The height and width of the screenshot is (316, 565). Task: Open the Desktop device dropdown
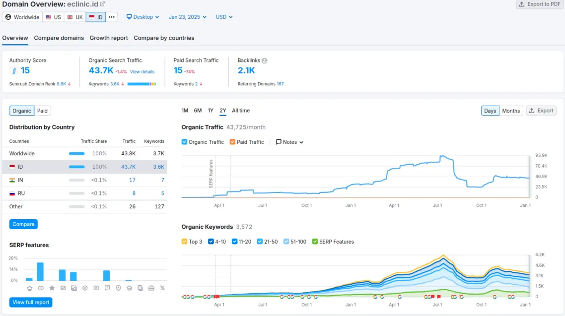pos(142,17)
